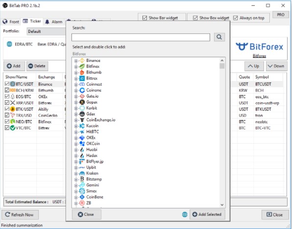Select the Binance exchange logo icon
Screen dimensions: 292x229
pos(82,60)
